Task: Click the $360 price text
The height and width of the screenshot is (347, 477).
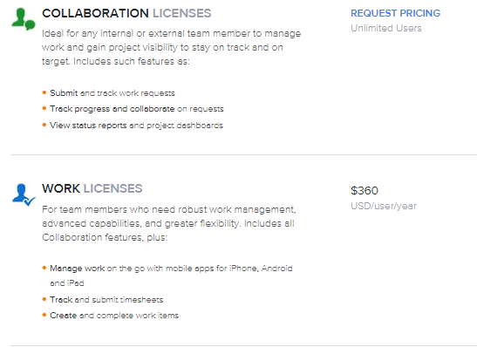Action: 365,191
